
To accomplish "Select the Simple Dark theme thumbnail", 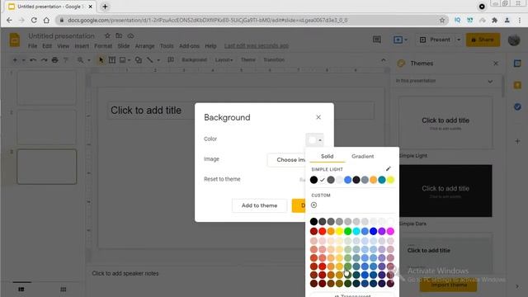I will click(445, 191).
